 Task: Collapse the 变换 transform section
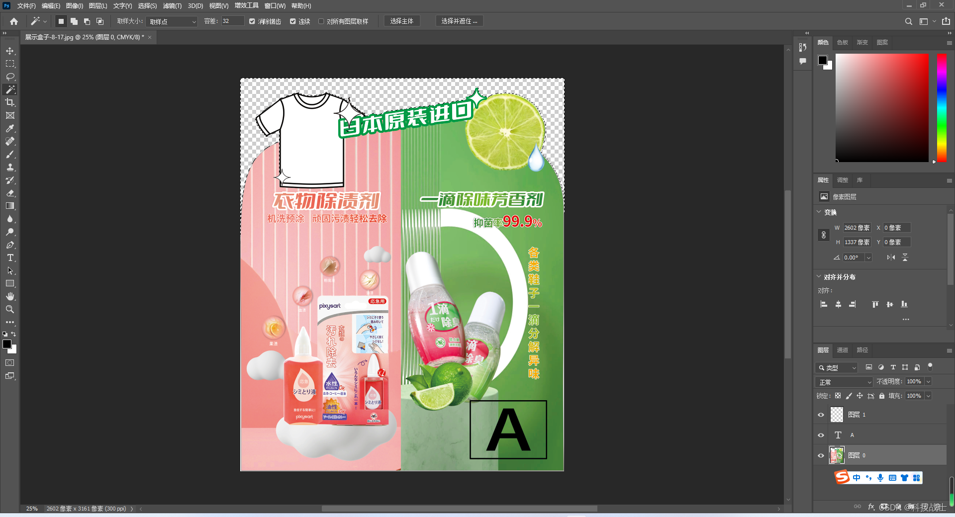(x=819, y=212)
